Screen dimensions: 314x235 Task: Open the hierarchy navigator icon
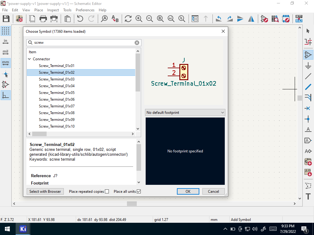(195, 19)
